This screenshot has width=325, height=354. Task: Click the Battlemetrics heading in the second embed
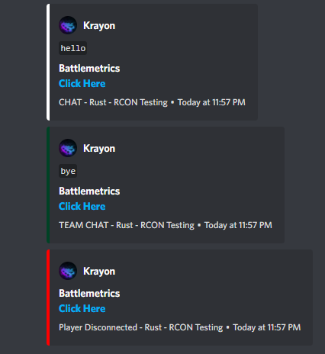pos(89,191)
